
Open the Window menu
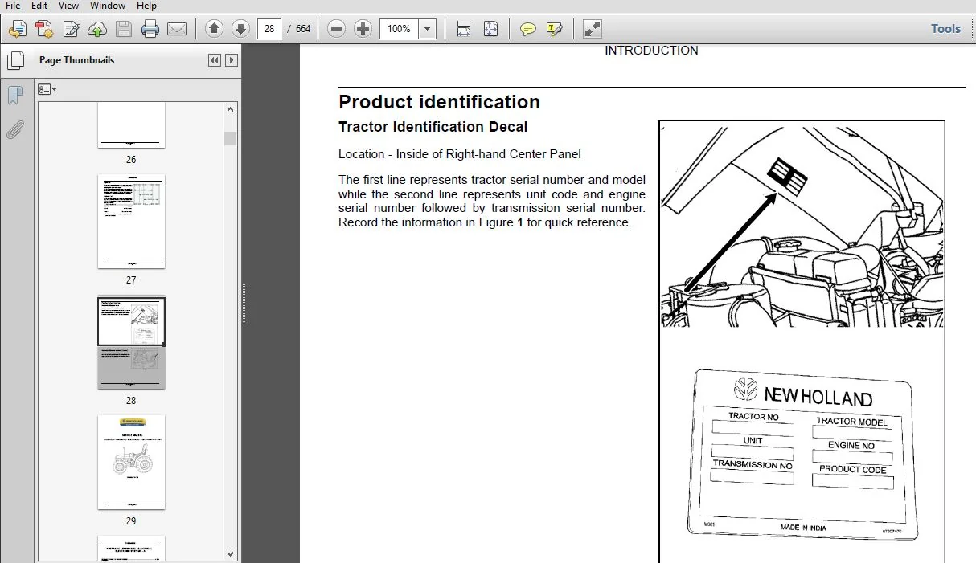[107, 6]
